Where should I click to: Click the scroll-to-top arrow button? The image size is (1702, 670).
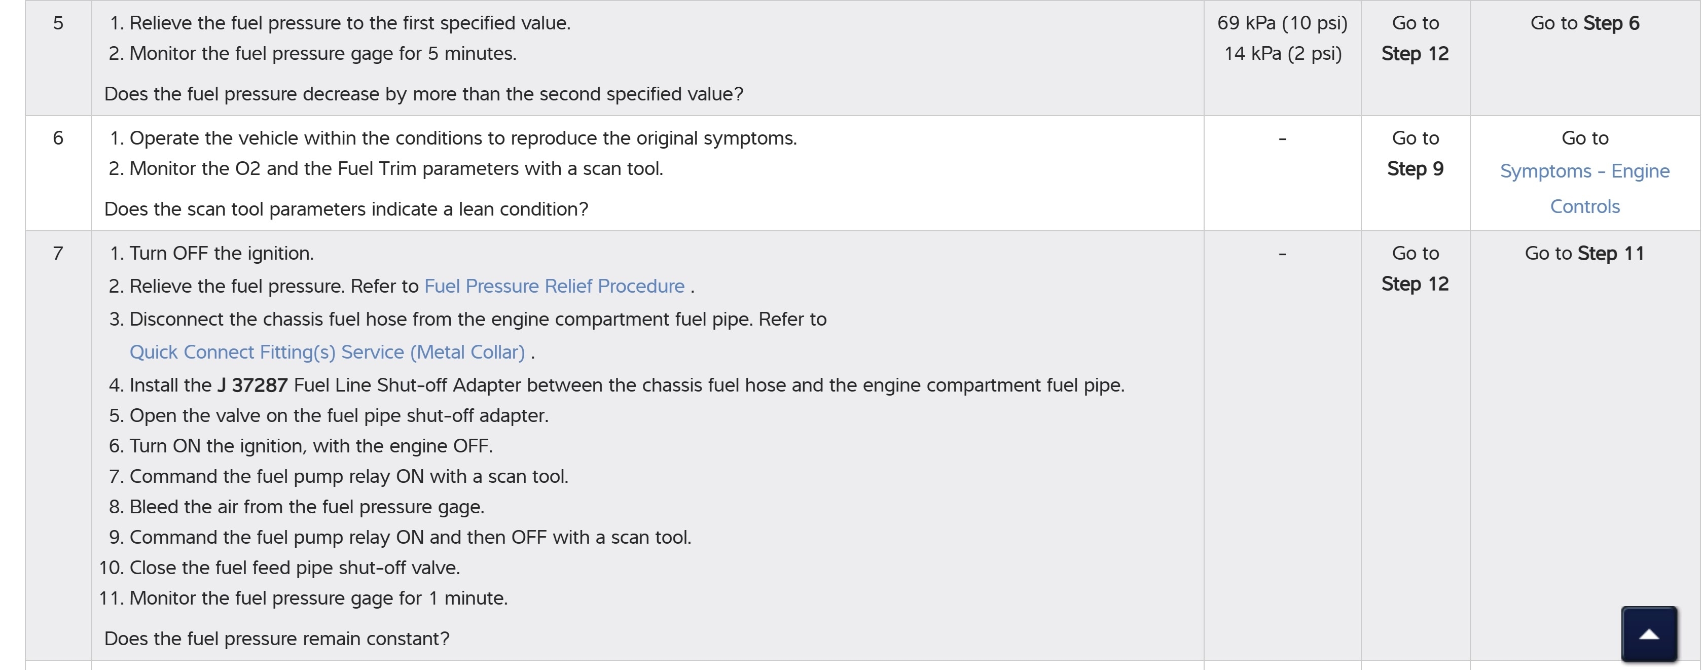click(x=1649, y=633)
